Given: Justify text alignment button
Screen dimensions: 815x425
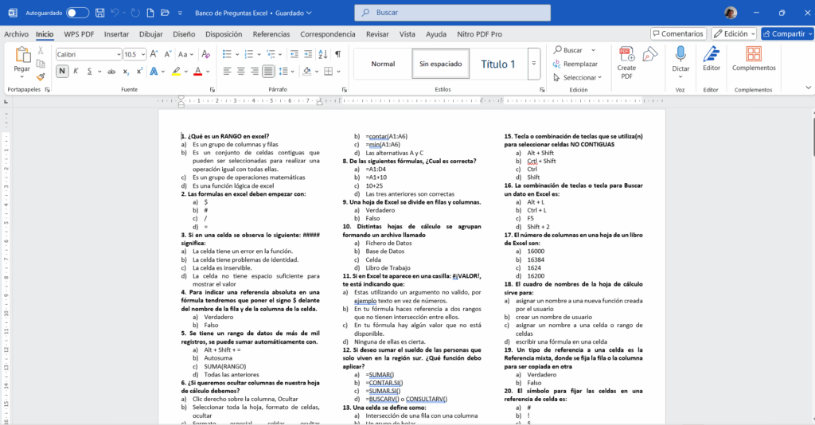Looking at the screenshot, I should [x=268, y=71].
